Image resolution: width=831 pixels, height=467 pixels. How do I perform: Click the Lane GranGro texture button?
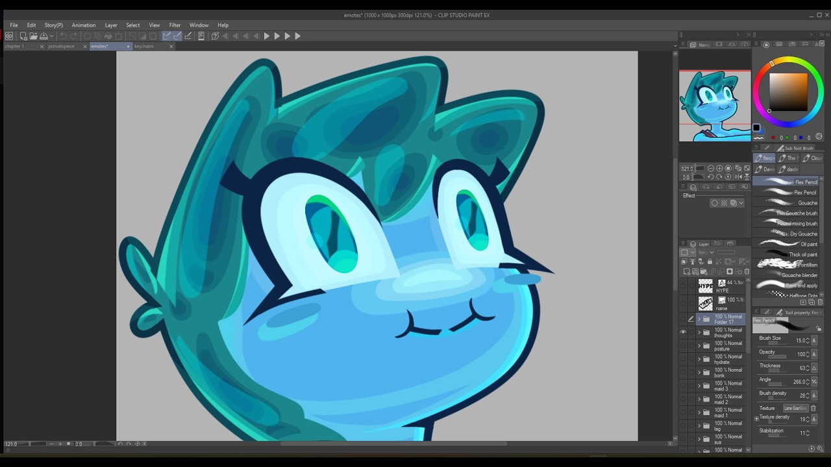[x=795, y=409]
